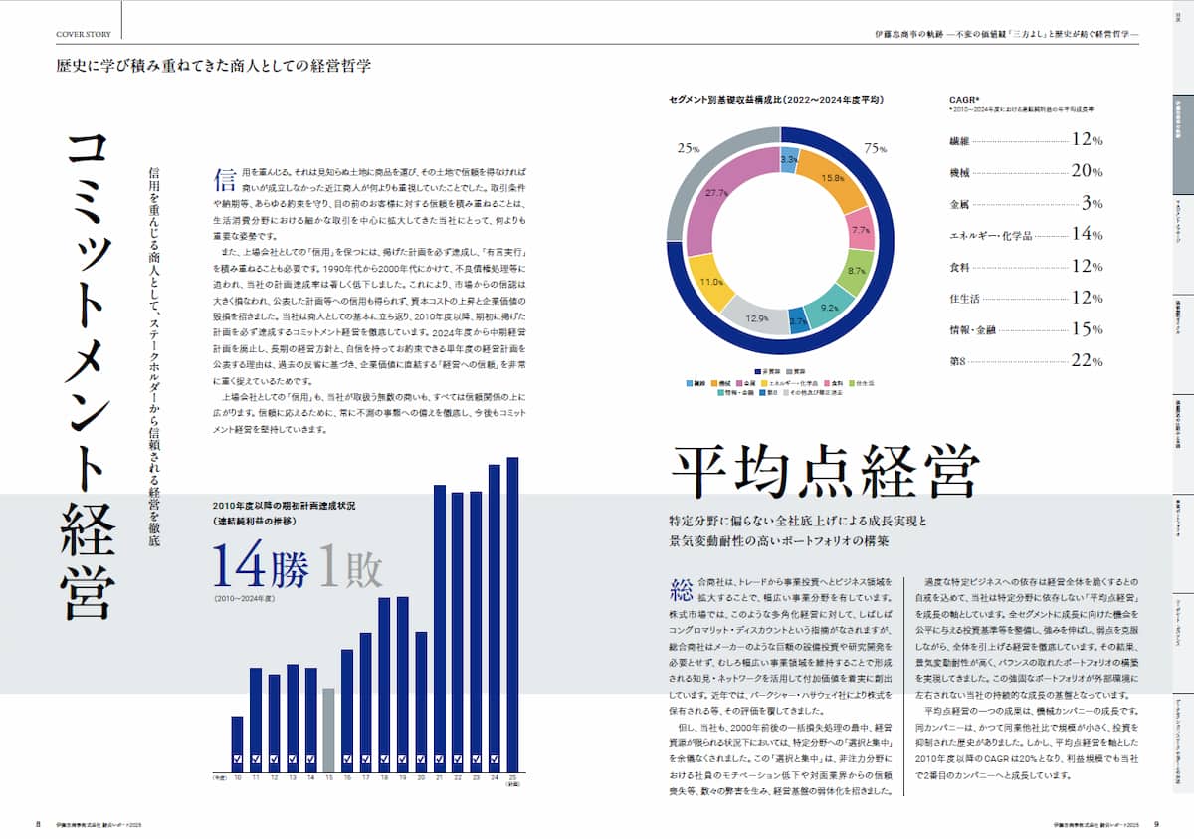Image resolution: width=1194 pixels, height=839 pixels.
Task: Click the 食料 12% CAGR row
Action: (1026, 266)
